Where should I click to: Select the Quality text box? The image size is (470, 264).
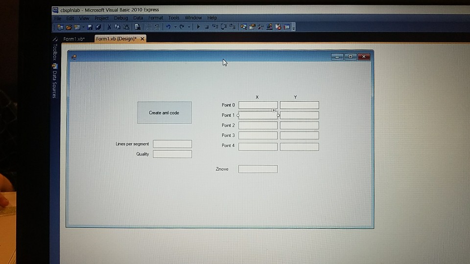click(172, 154)
